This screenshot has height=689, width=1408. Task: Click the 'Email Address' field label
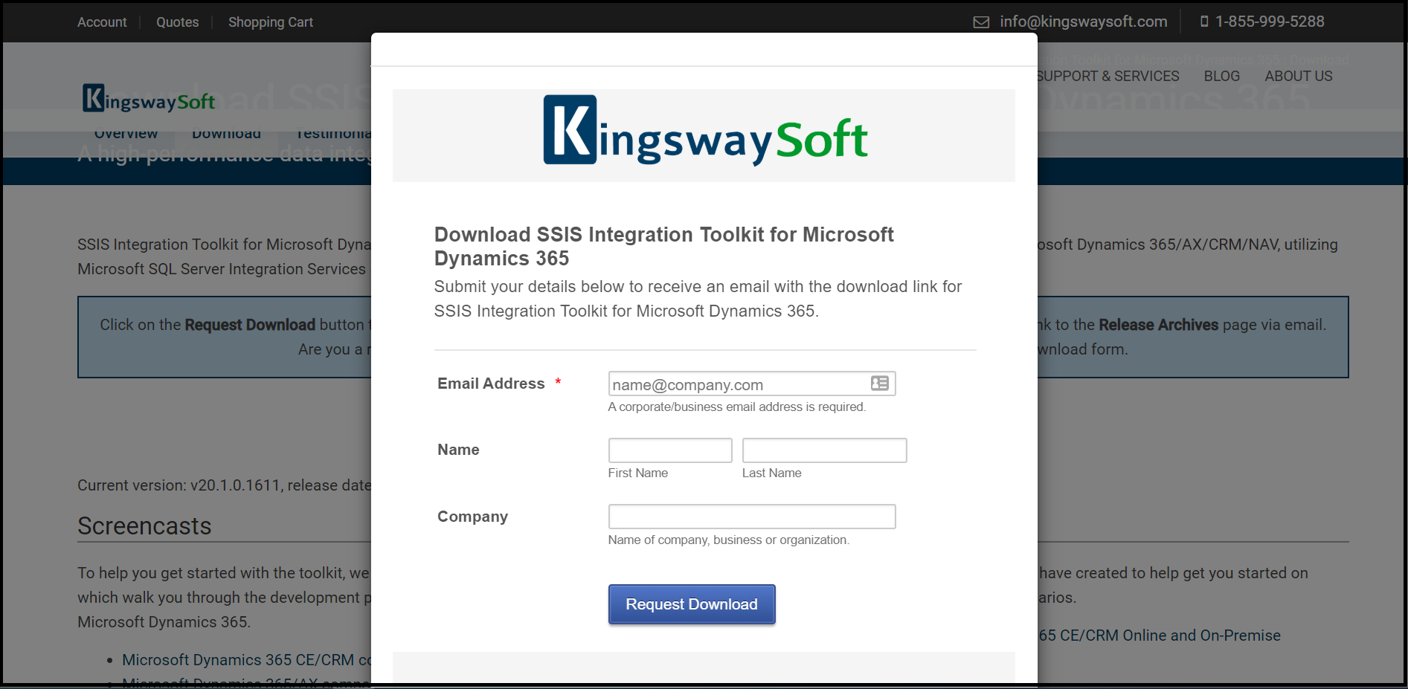point(491,384)
